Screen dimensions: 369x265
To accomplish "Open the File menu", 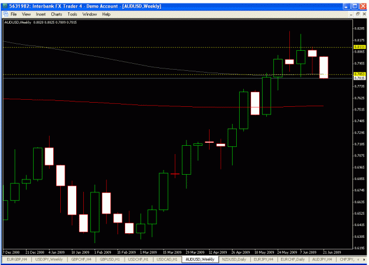I will (x=14, y=14).
